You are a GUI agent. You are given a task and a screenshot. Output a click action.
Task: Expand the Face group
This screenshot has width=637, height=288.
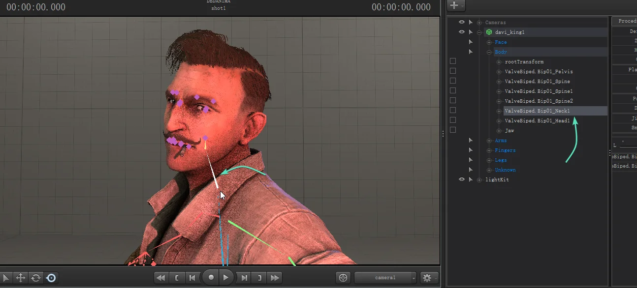pos(489,42)
